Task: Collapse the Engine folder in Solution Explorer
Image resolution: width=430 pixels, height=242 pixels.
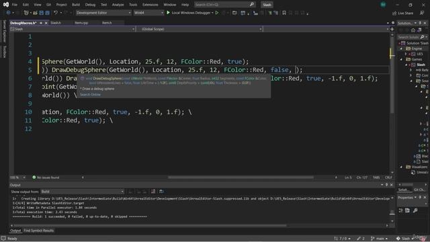Action: click(x=402, y=48)
